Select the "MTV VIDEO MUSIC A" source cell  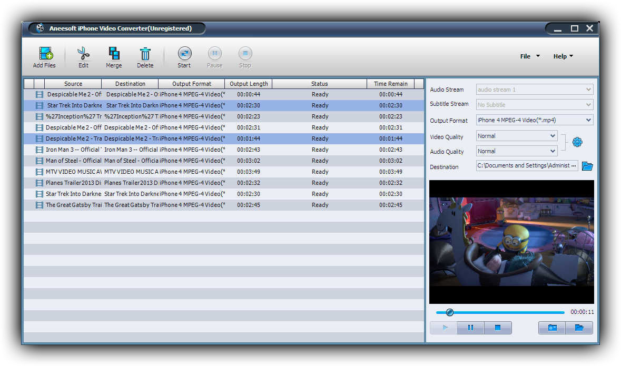pos(74,172)
